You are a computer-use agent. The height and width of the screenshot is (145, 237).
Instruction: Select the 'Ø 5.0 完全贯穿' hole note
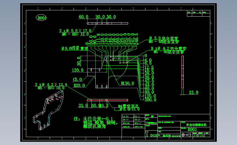point(164,38)
